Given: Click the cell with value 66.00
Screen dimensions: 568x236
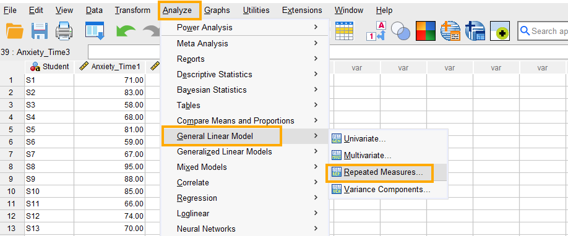Looking at the screenshot, I should 110,204.
